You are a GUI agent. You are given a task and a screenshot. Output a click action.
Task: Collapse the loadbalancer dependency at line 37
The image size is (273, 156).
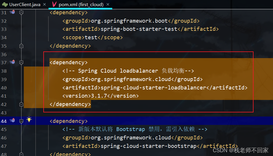(x=21, y=63)
